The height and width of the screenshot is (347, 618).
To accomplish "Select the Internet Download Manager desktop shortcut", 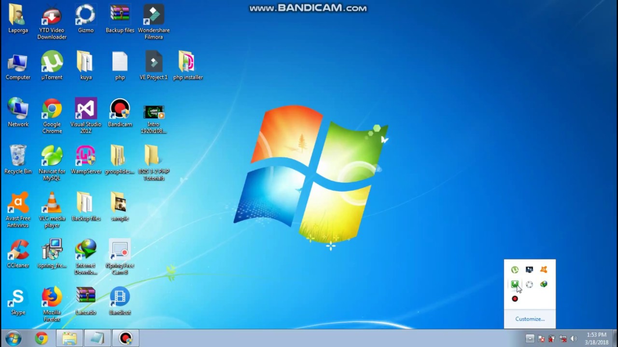I will (85, 258).
